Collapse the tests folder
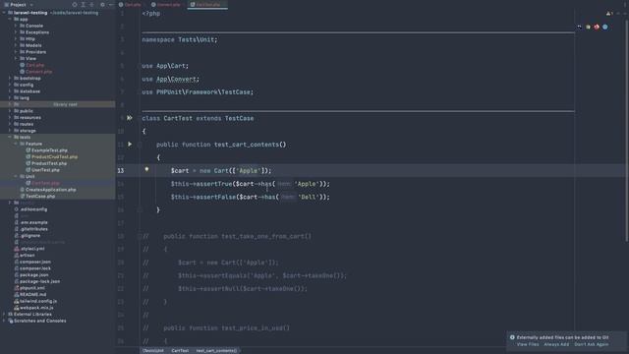Viewport: 629px width, 354px height. click(10, 137)
